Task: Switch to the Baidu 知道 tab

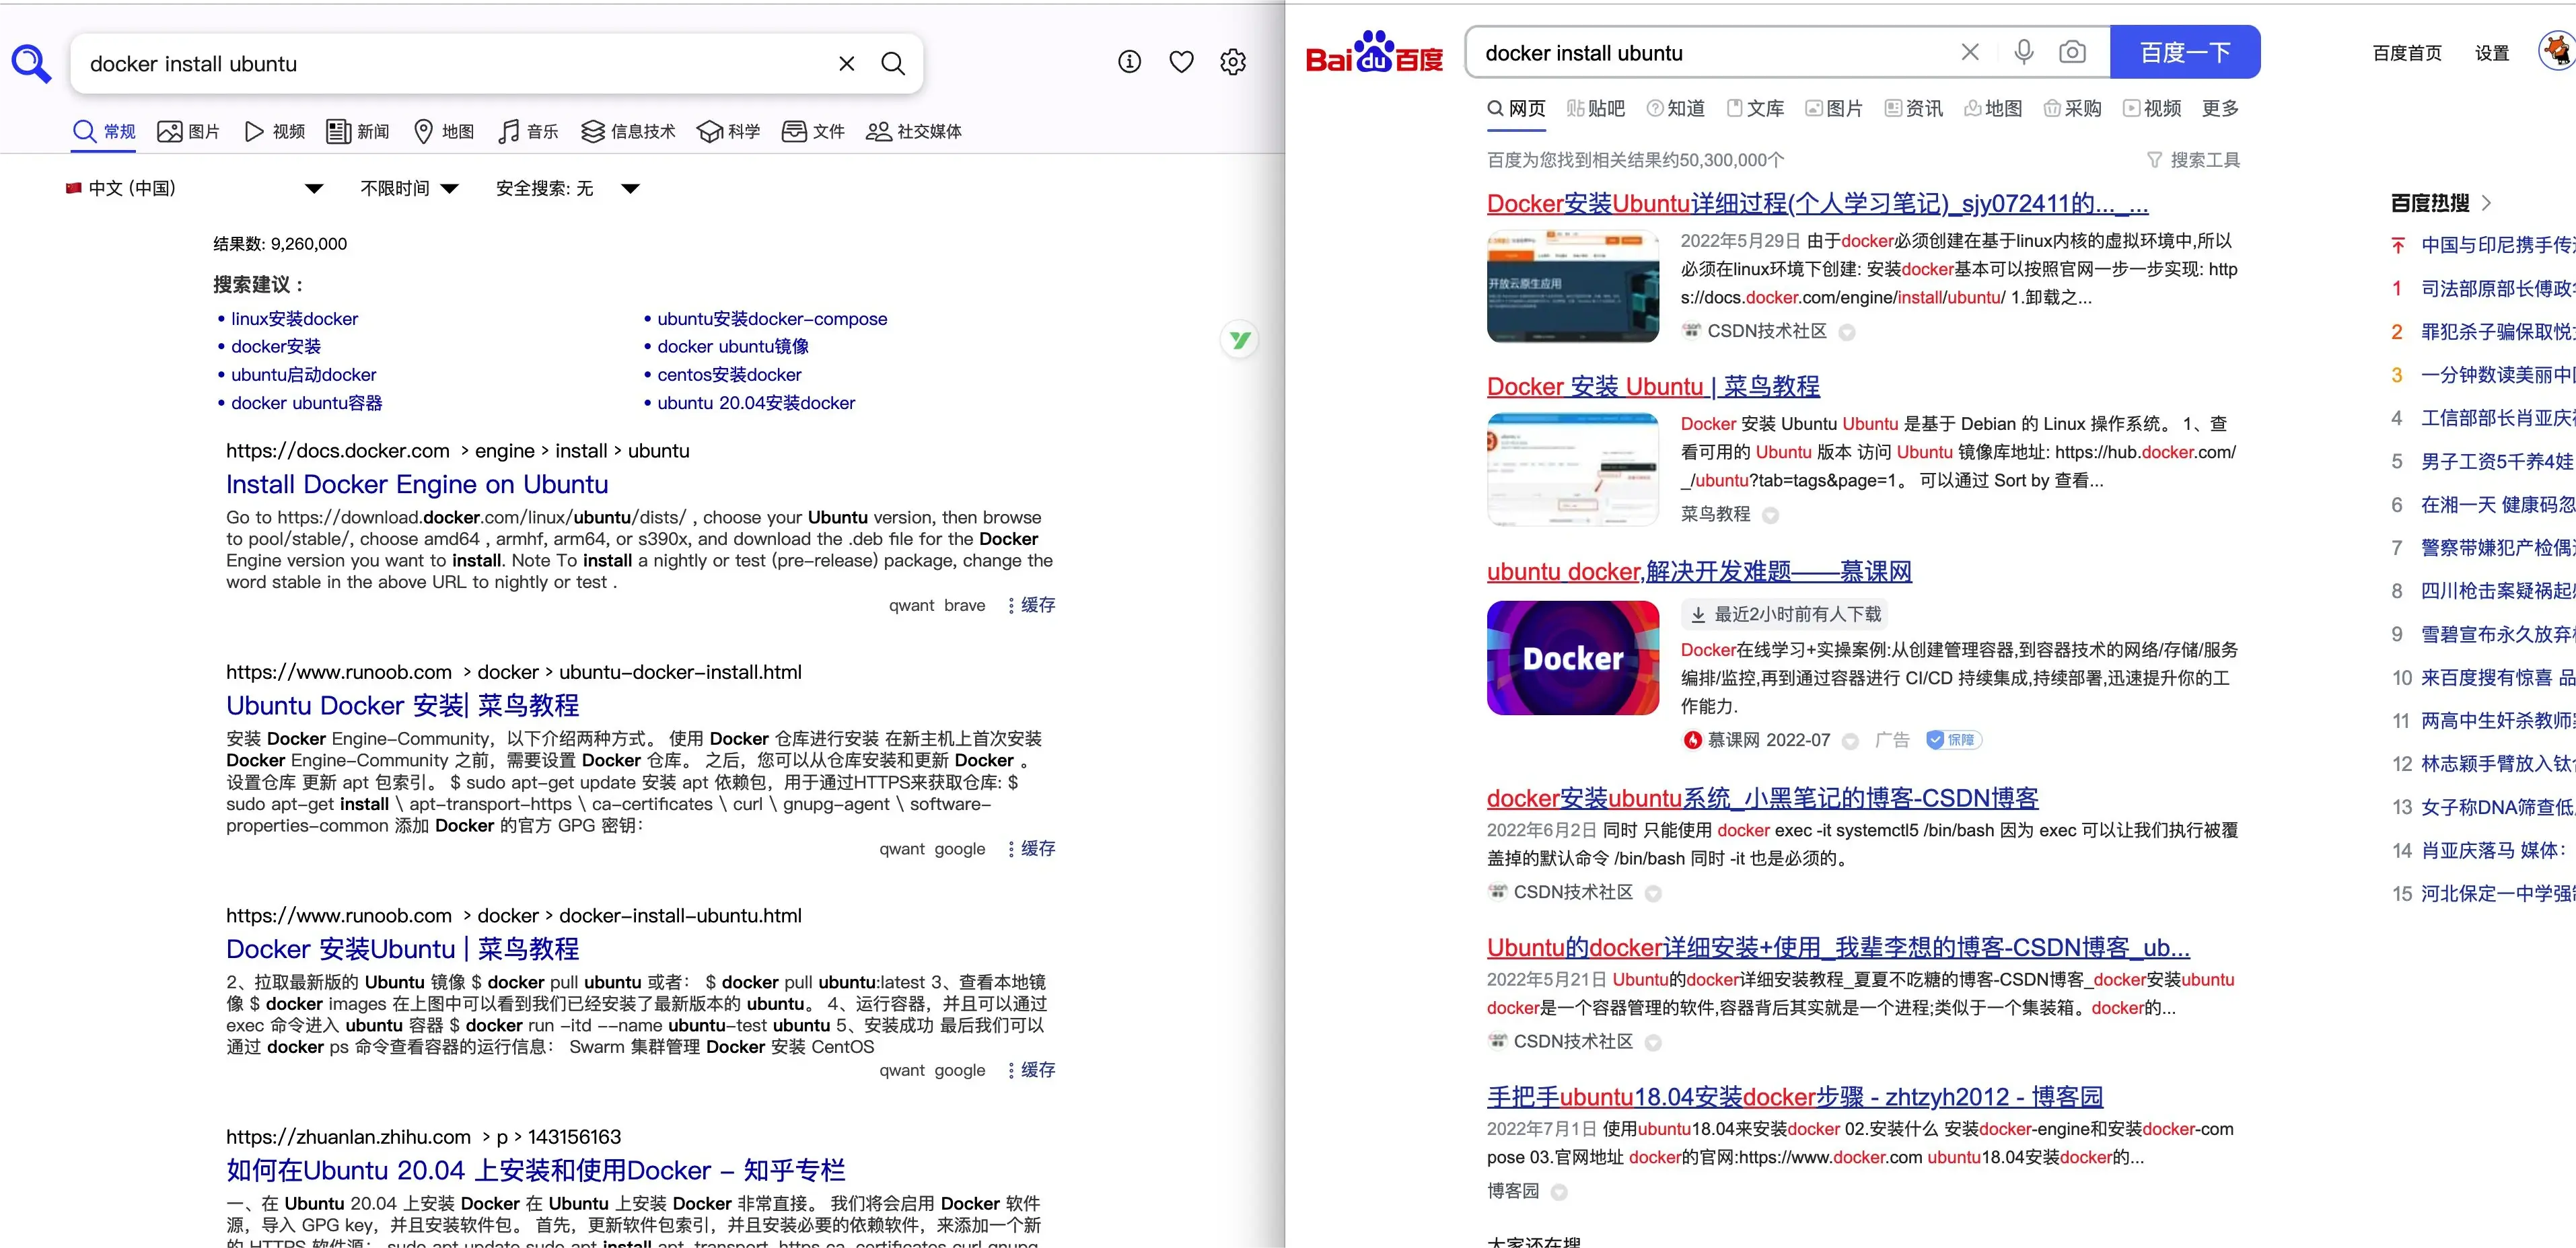Action: (x=1675, y=108)
